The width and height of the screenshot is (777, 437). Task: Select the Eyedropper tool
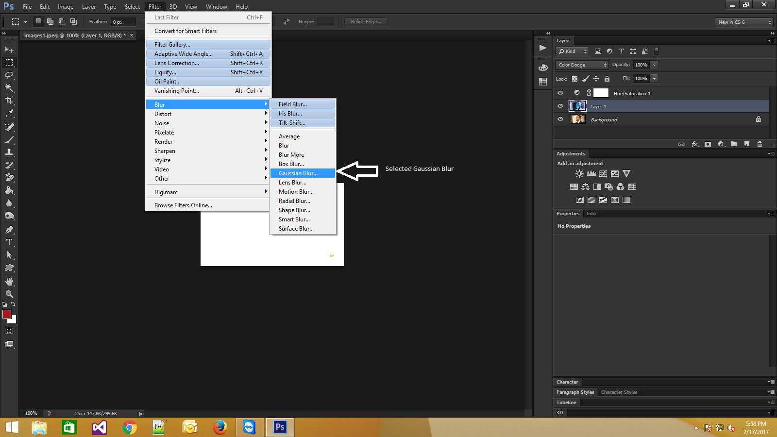tap(9, 113)
